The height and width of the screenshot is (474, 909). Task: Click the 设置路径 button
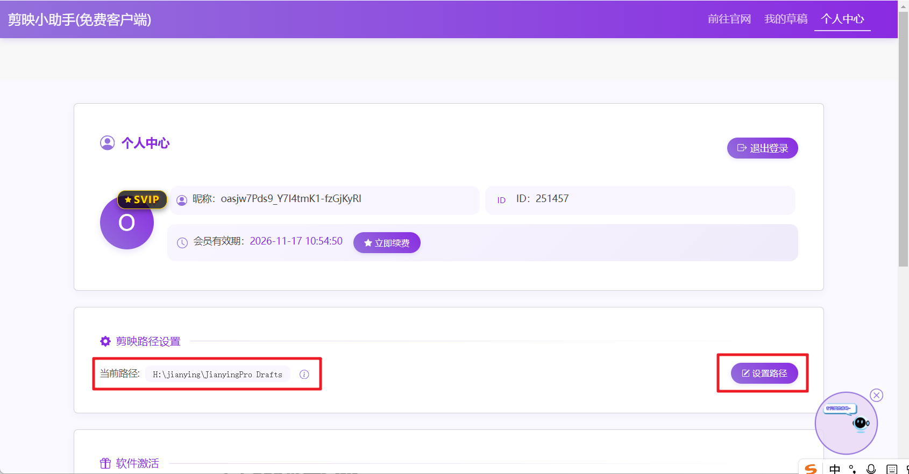(x=764, y=374)
